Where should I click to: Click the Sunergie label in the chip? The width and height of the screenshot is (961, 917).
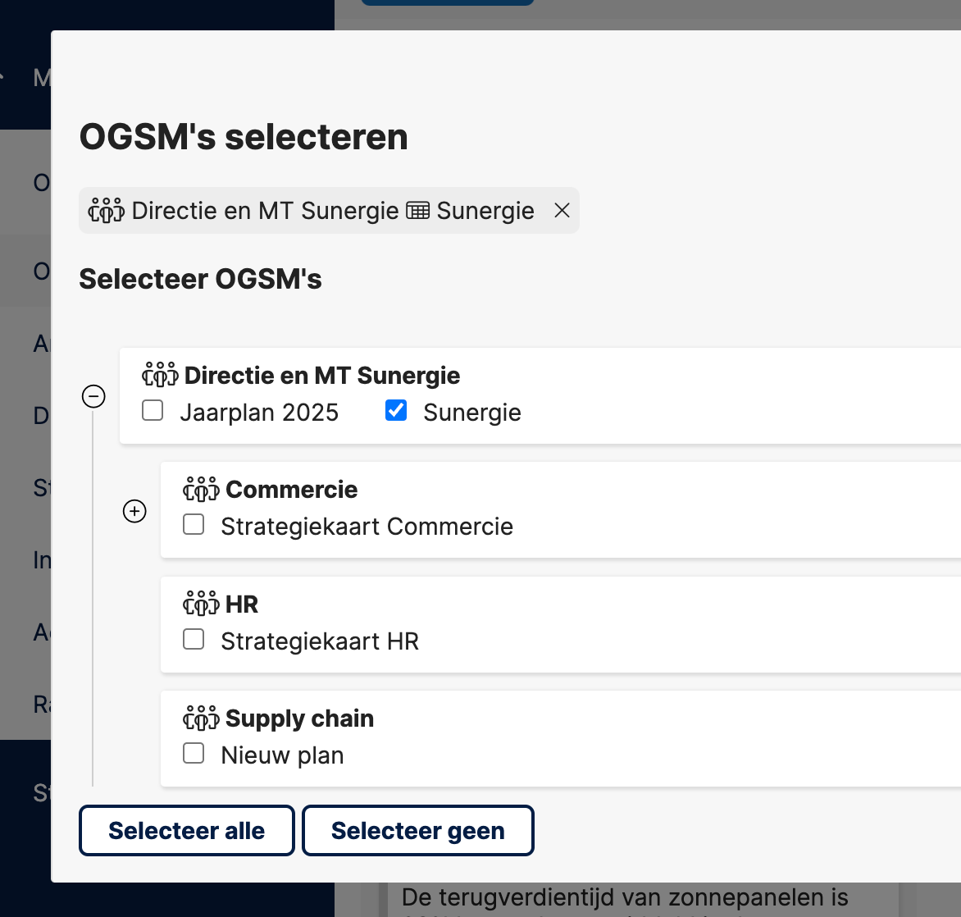click(x=485, y=211)
